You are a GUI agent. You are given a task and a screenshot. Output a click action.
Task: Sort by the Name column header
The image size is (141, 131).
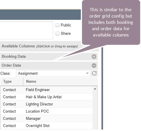click(60, 82)
